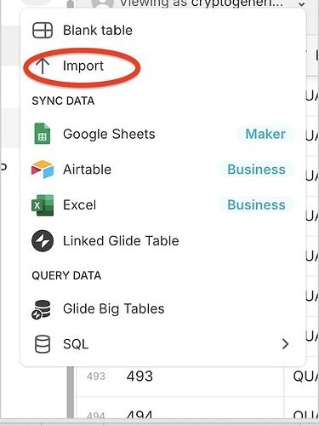Select the Linked Glide Table entry
319x426 pixels.
point(163,241)
